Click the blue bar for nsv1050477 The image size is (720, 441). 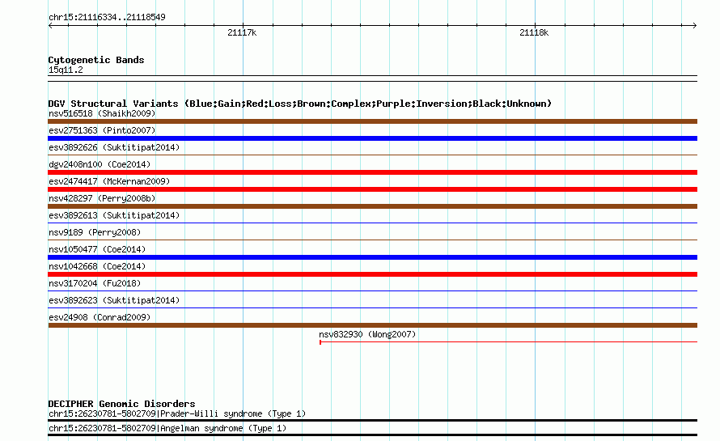372,257
